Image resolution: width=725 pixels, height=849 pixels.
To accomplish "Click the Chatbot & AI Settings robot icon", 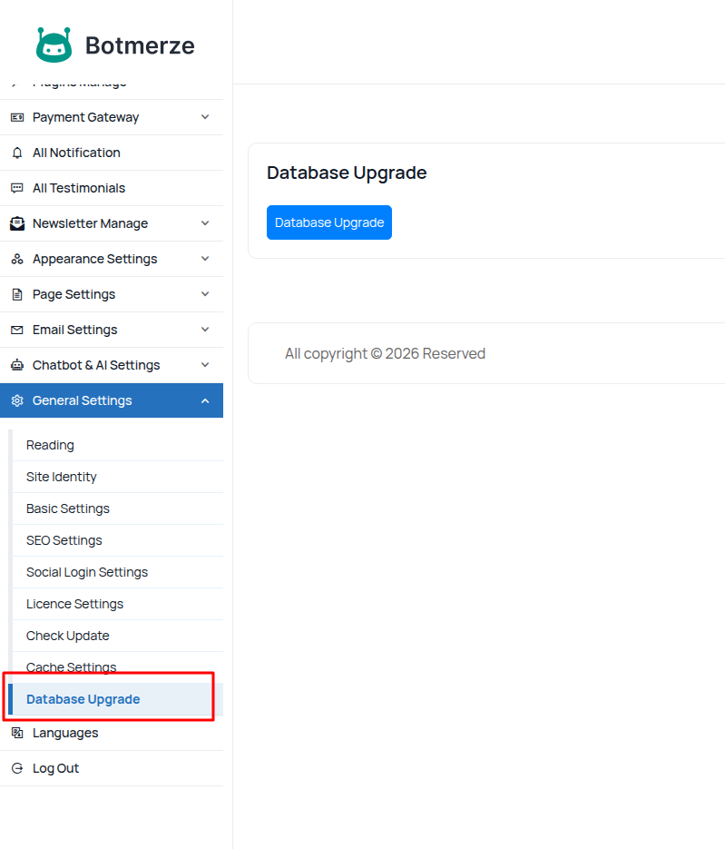I will (17, 365).
